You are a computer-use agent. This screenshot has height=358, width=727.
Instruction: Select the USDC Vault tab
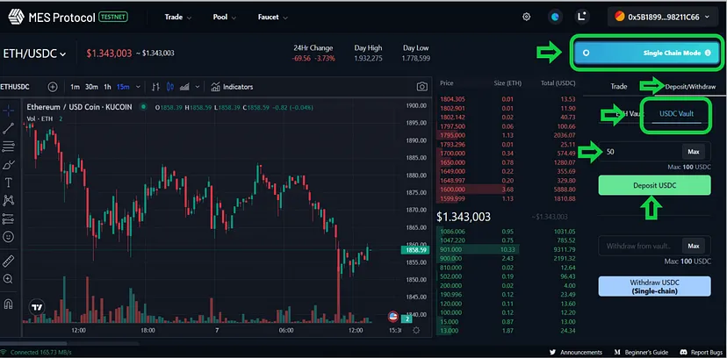pos(682,114)
